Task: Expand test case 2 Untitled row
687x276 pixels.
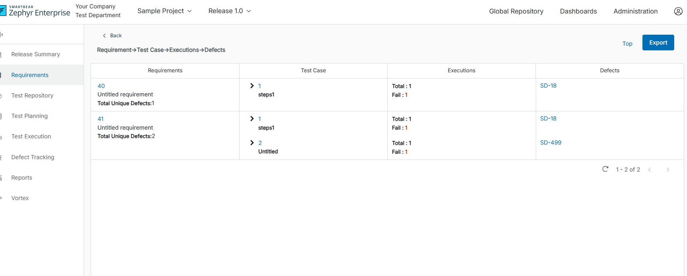Action: 252,143
